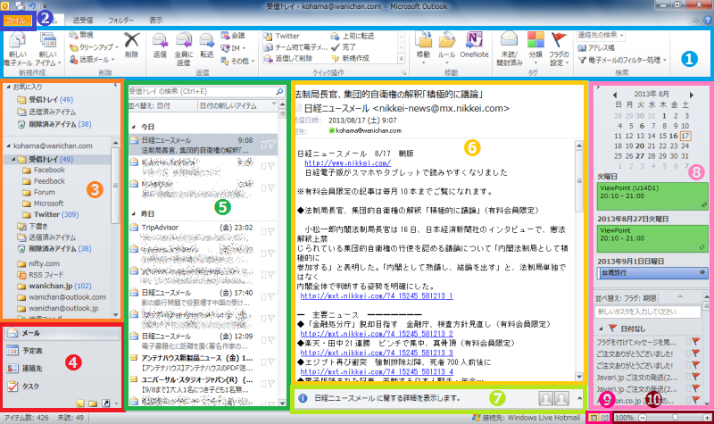Click the search magnifier in inbox search
Screen dimensions: 714x424
[x=280, y=92]
